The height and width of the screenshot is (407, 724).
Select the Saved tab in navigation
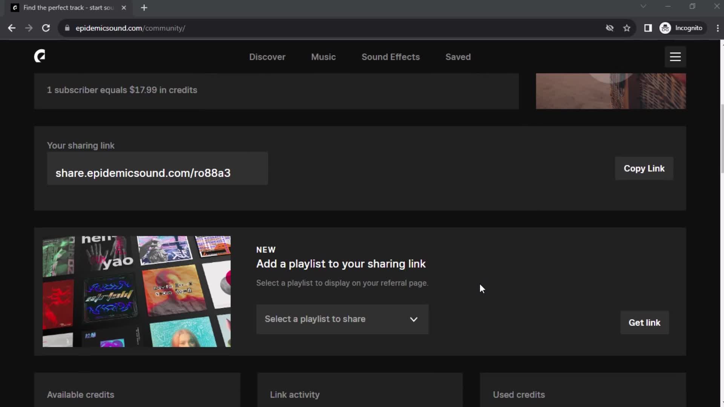tap(458, 57)
